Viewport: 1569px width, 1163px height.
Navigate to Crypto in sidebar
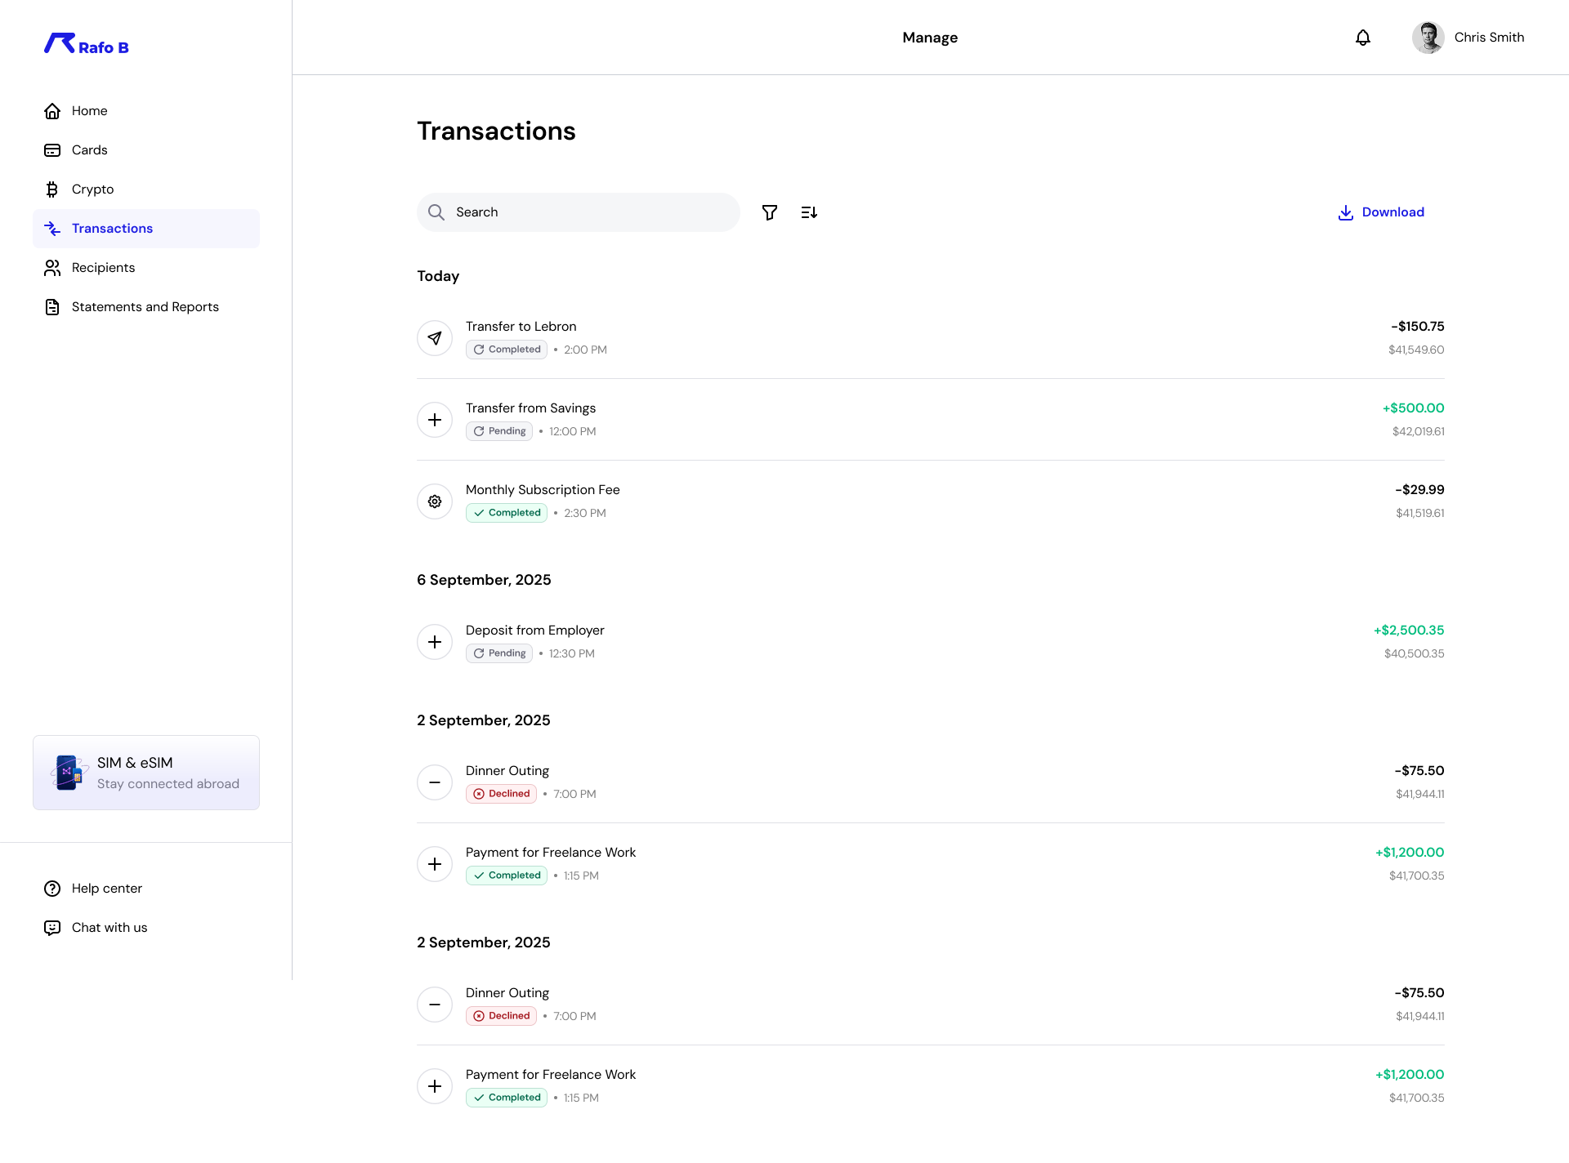(x=92, y=189)
